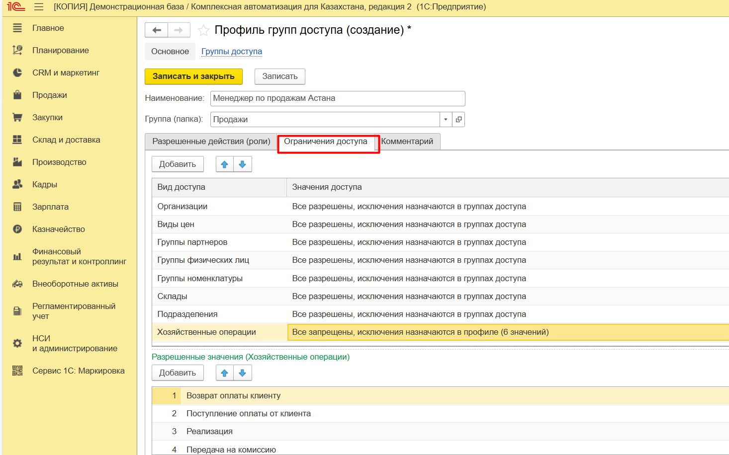Open the Комментарий tab
This screenshot has width=729, height=455.
pyautogui.click(x=407, y=142)
